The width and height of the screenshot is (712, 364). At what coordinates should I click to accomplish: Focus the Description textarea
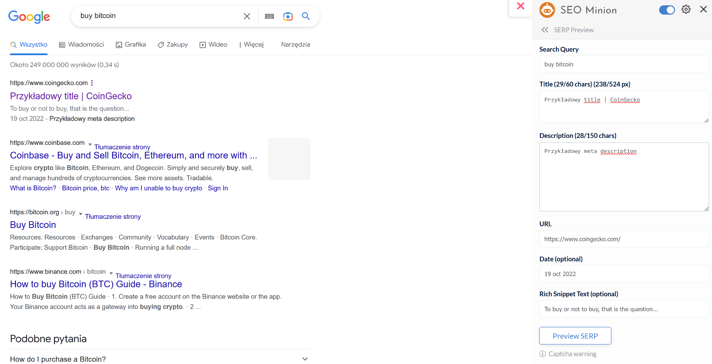click(x=624, y=177)
